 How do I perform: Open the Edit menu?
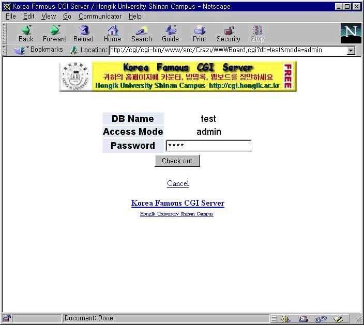point(28,17)
